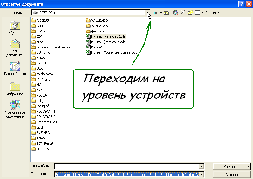Click the Отмена button
The height and width of the screenshot is (179, 253).
click(x=231, y=175)
